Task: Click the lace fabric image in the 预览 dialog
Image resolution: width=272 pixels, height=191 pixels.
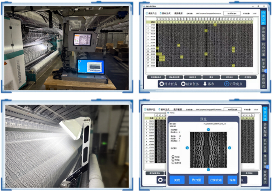Action: pos(208,149)
